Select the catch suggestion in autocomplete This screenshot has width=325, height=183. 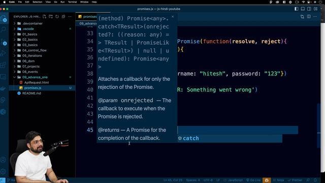point(230,138)
